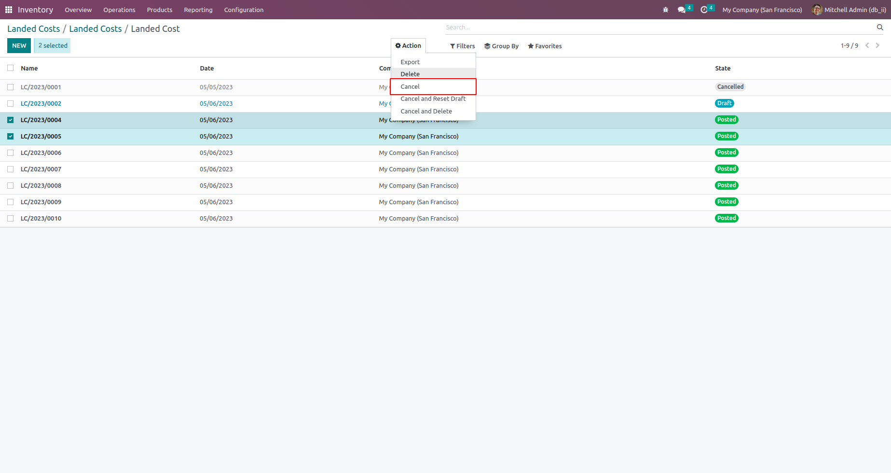Choose Cancel from Action menu
Image resolution: width=891 pixels, height=473 pixels.
[433, 87]
